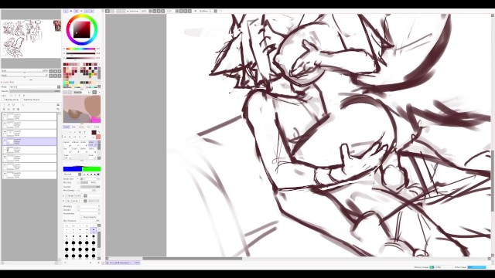The height and width of the screenshot is (278, 495).
Task: Switch to the open document tab at bottom
Action: coord(123,263)
